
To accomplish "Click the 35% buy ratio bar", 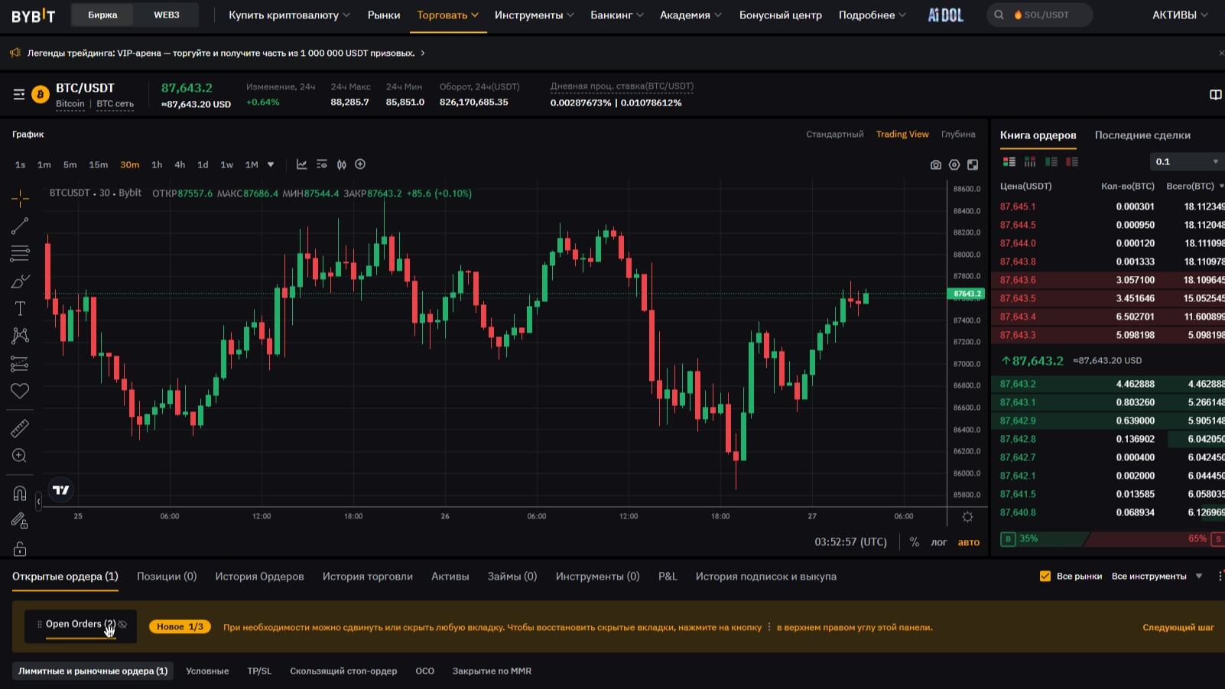I will [x=1040, y=539].
